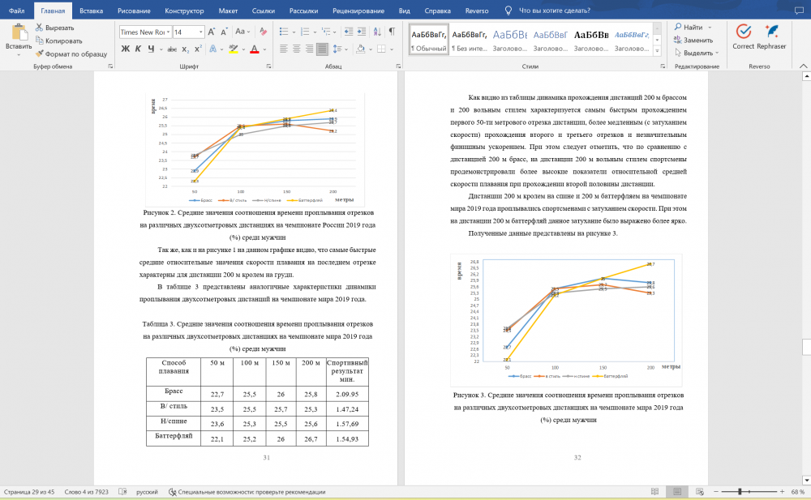Click the accessibility recommendations status text
The image size is (811, 500).
pos(247,492)
